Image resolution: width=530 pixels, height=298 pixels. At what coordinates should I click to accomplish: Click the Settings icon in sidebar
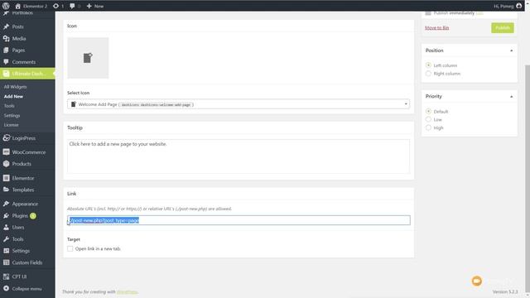tap(6, 251)
